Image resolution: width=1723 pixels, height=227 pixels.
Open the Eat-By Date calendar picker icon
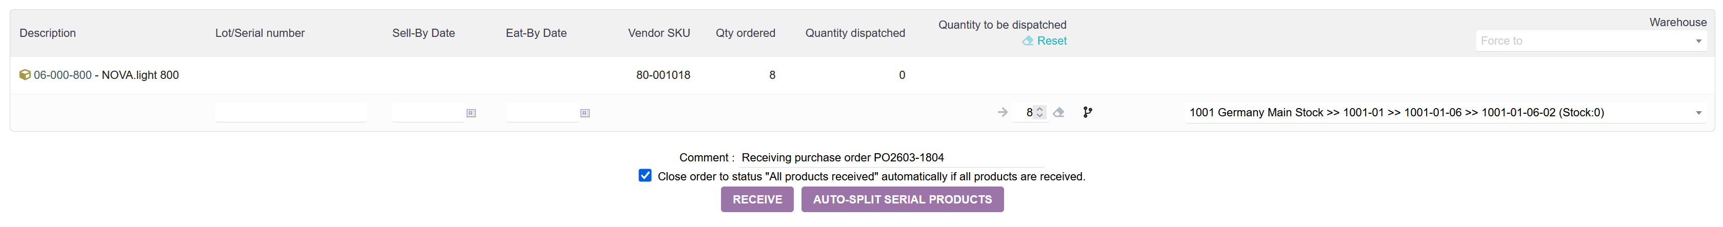(x=585, y=113)
